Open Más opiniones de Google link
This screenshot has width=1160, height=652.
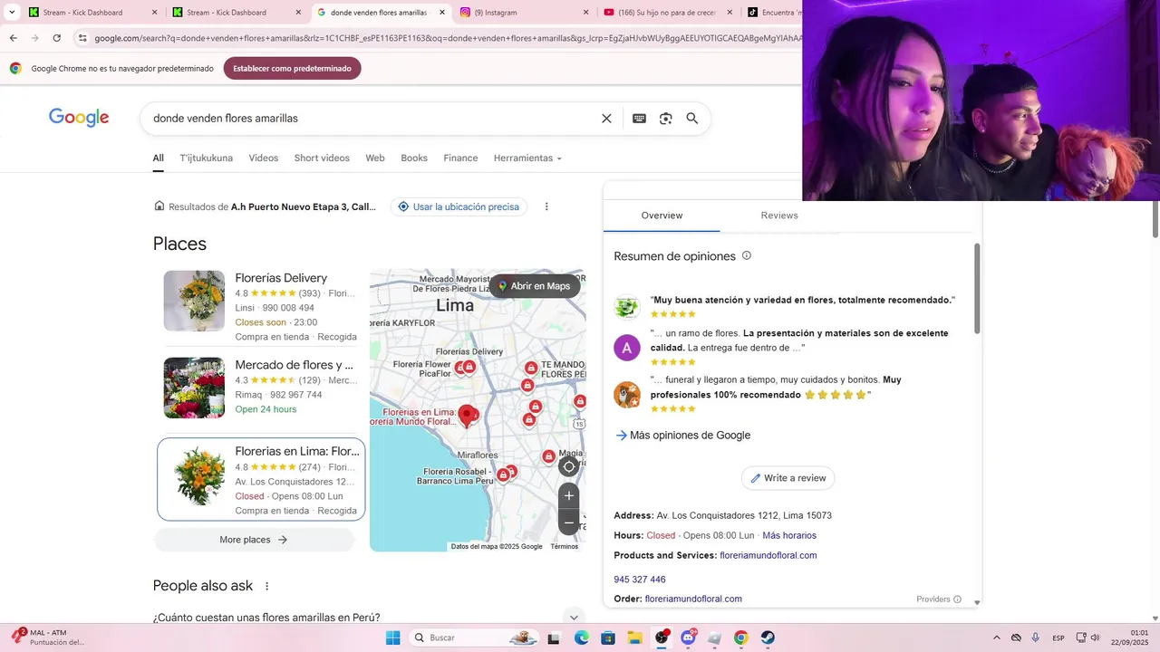click(682, 436)
